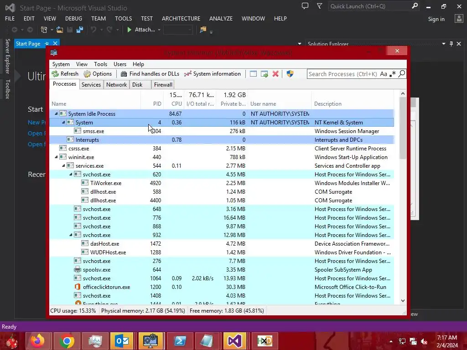Image resolution: width=467 pixels, height=350 pixels.
Task: Open Visual Studio DEBUG menu
Action: click(73, 18)
